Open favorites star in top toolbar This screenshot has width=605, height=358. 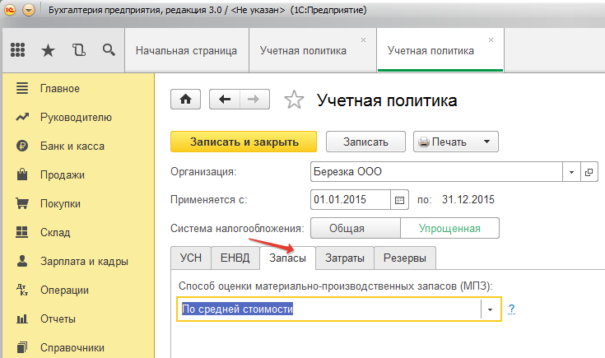click(x=48, y=50)
